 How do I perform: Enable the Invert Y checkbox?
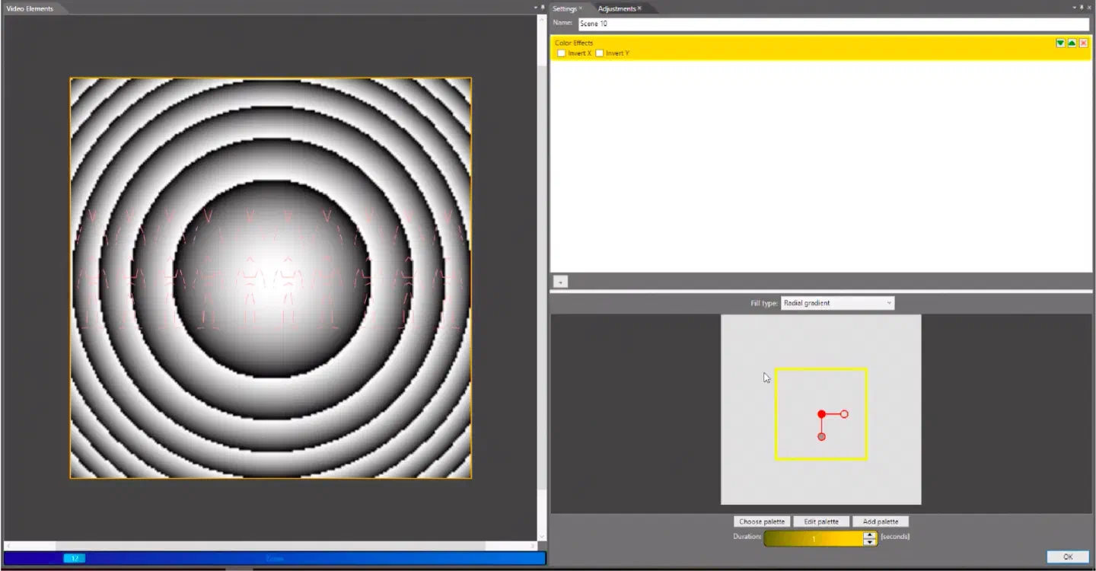click(x=600, y=53)
